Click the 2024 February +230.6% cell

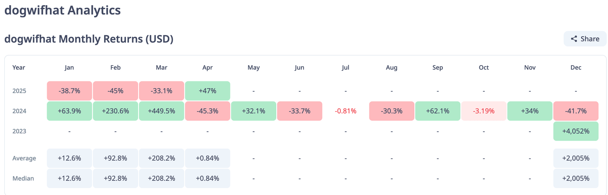pos(115,111)
